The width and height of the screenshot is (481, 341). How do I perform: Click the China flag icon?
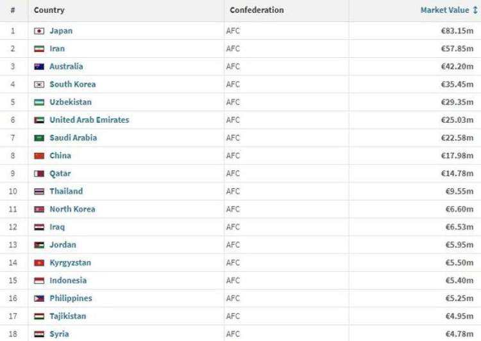click(39, 156)
